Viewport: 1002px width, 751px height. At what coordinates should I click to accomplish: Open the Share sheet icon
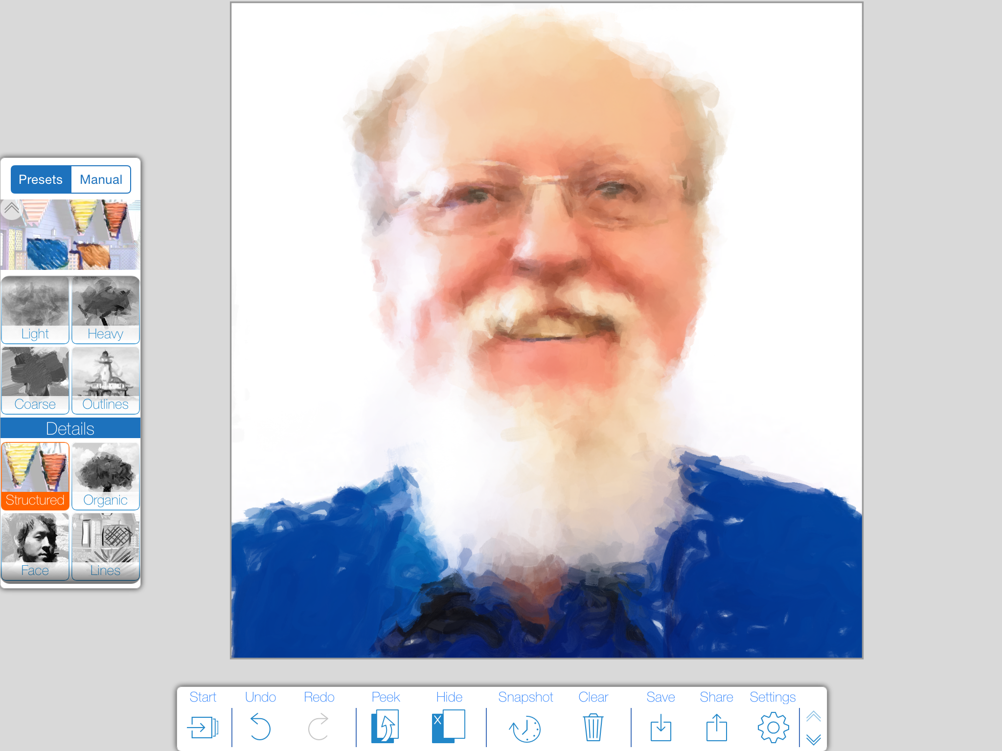click(x=716, y=728)
